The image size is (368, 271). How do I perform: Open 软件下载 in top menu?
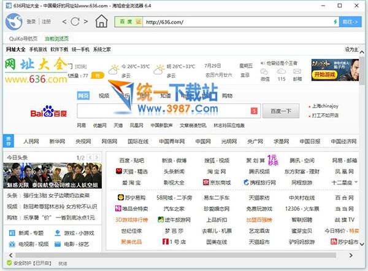click(x=59, y=49)
